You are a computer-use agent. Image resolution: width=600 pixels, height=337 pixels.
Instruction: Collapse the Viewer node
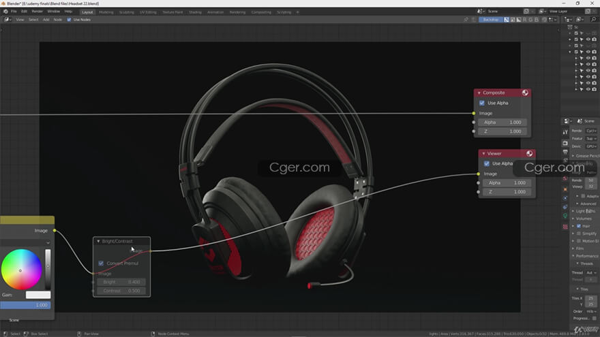(483, 154)
